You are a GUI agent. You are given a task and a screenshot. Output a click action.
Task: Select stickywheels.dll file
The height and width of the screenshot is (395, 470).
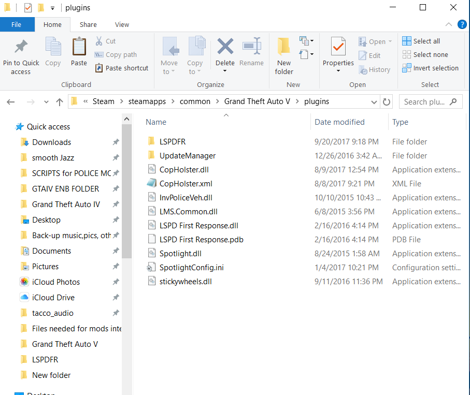(x=186, y=282)
